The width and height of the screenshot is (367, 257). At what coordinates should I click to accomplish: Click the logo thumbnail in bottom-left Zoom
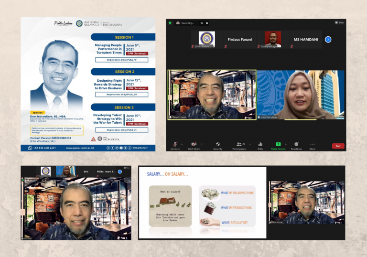46,171
